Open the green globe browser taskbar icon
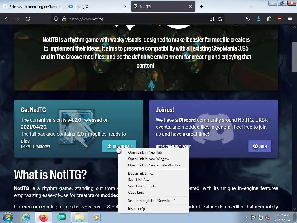 coord(62,217)
